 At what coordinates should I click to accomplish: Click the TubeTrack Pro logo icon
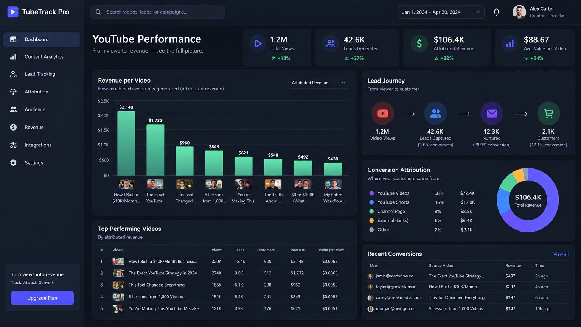pyautogui.click(x=13, y=12)
